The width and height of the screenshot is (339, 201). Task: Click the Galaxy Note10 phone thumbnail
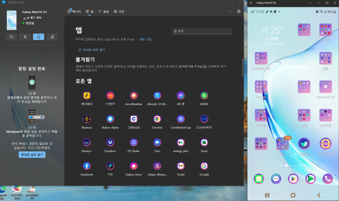(x=12, y=20)
